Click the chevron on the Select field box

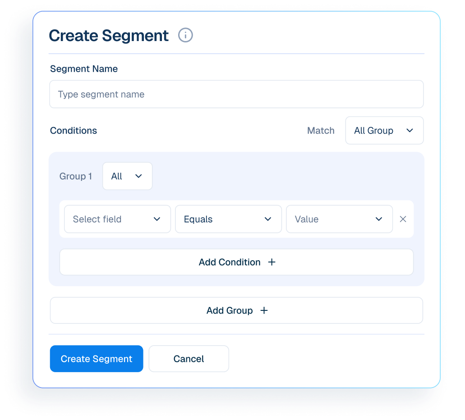[157, 219]
